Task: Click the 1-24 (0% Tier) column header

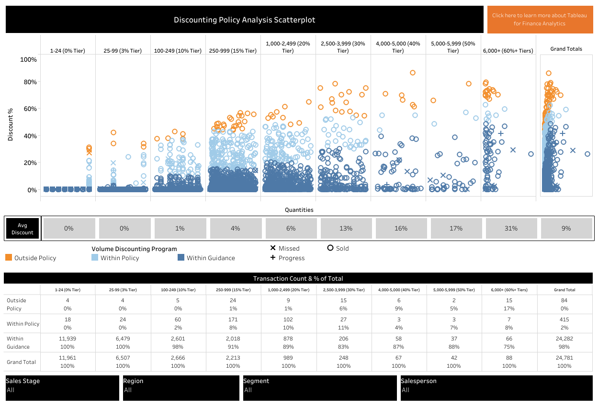Action: pyautogui.click(x=68, y=50)
